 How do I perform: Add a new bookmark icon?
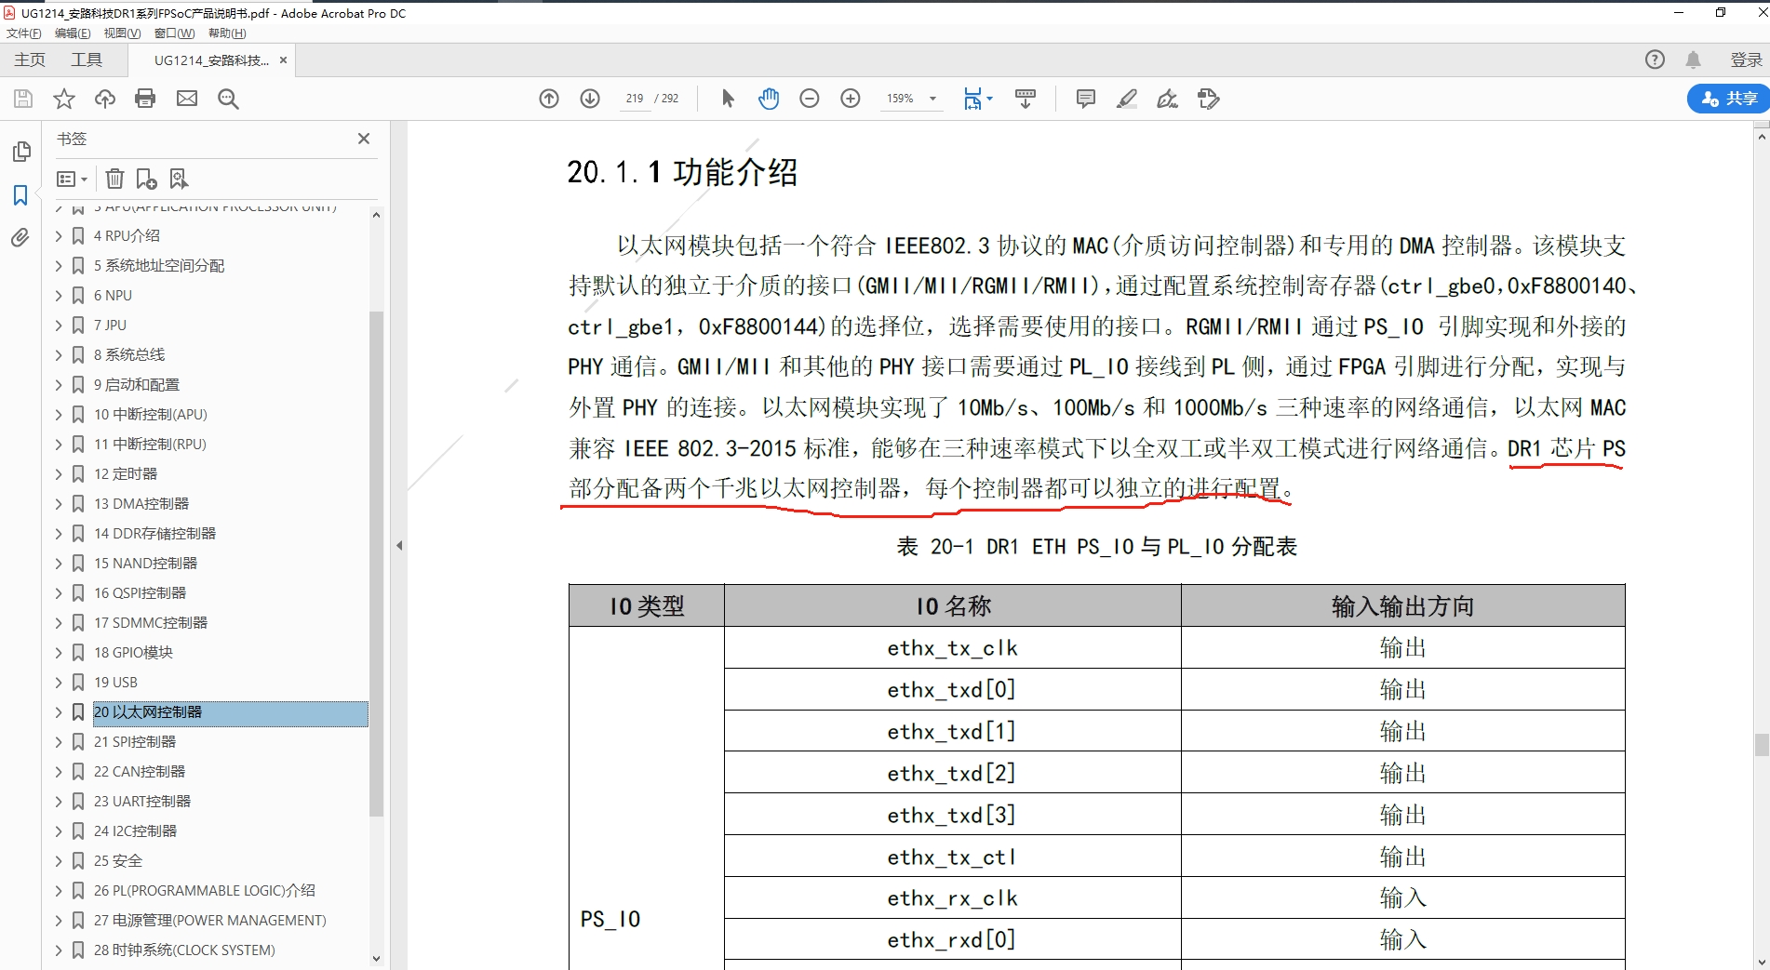pos(146,179)
